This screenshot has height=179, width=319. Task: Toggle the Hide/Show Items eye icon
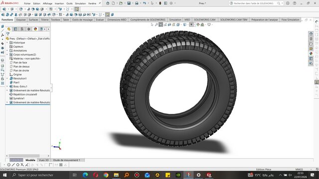pos(191,24)
